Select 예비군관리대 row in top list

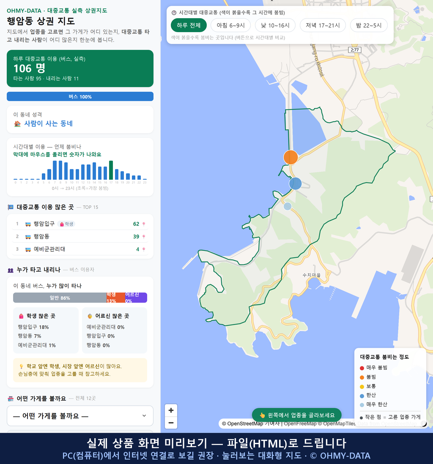click(x=80, y=249)
